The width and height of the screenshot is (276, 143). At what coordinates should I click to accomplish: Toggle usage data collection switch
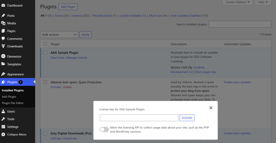tap(104, 130)
